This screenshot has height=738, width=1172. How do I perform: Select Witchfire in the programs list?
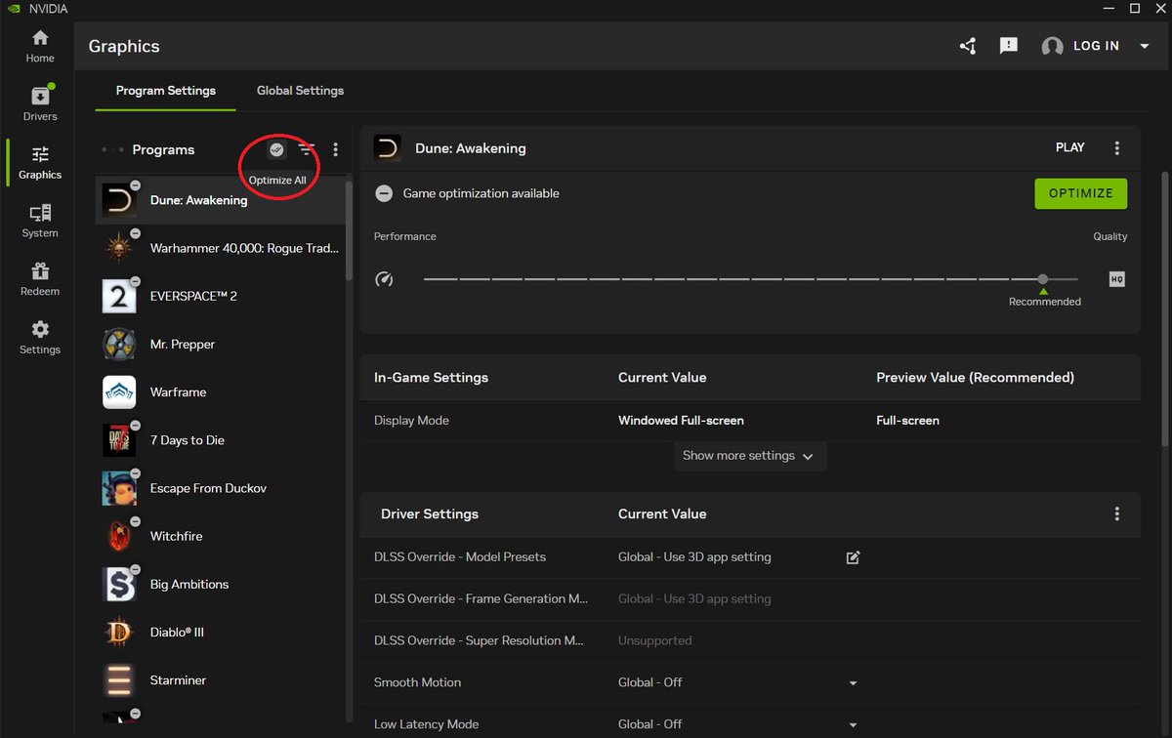tap(220, 536)
